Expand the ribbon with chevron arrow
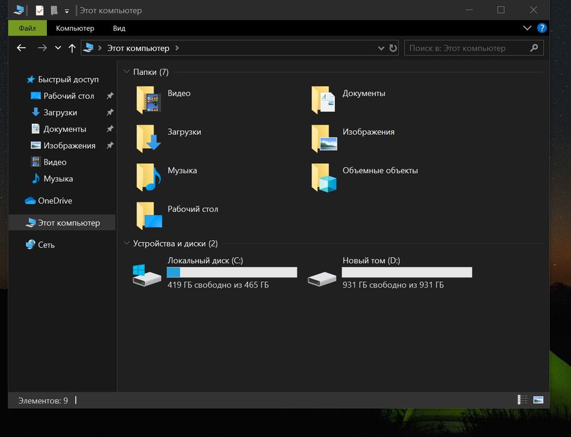This screenshot has height=437, width=571. [527, 28]
